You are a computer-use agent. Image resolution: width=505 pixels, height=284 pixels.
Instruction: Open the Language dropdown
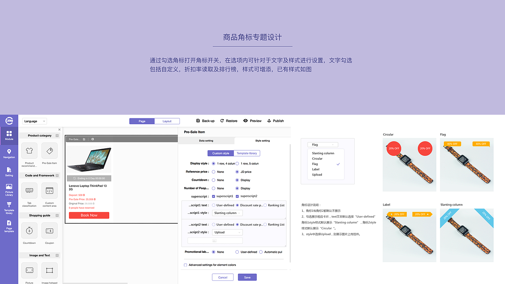click(34, 121)
